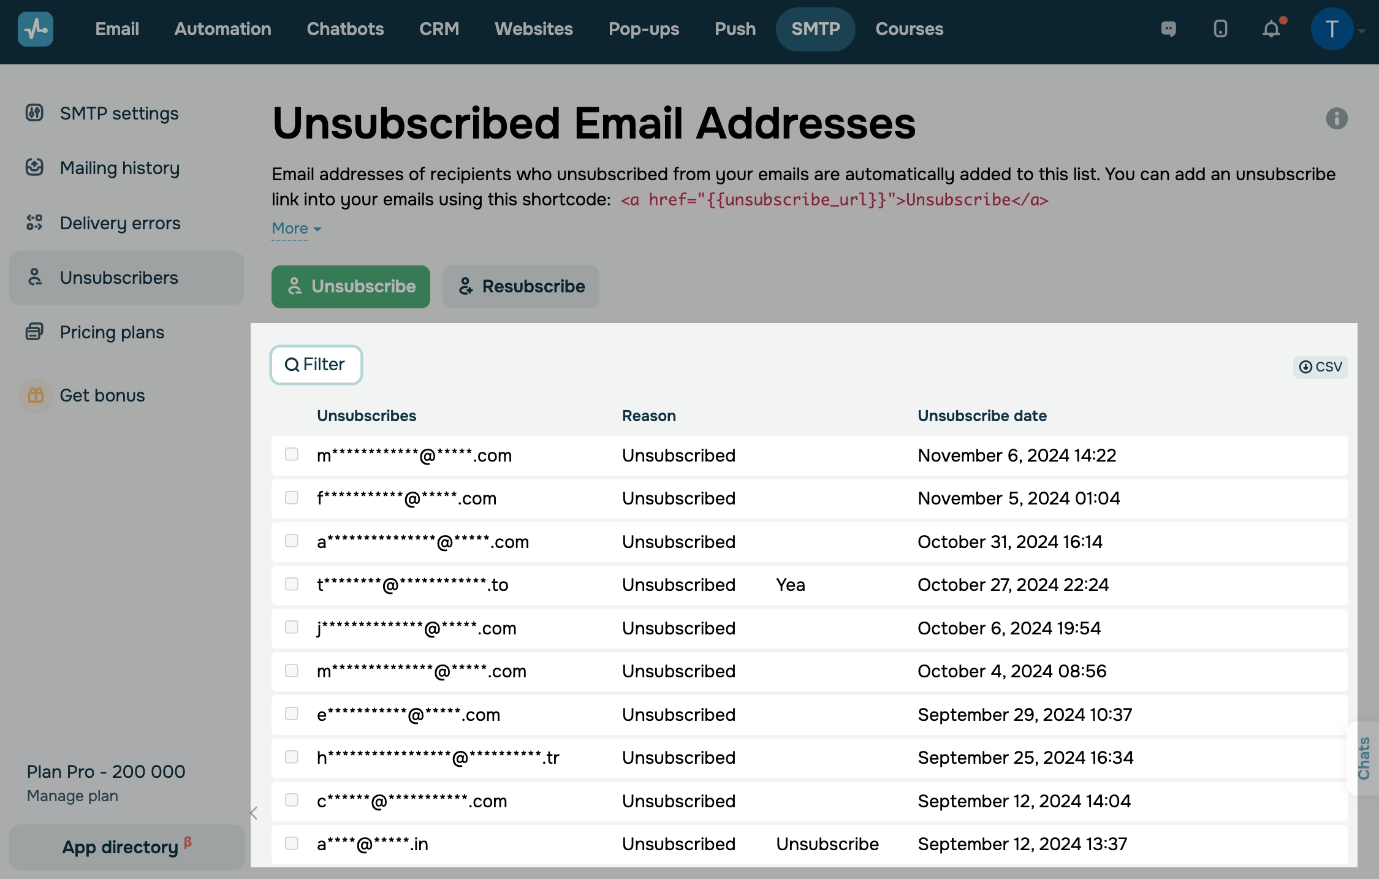The width and height of the screenshot is (1379, 879).
Task: Open the Filter search panel
Action: [316, 365]
